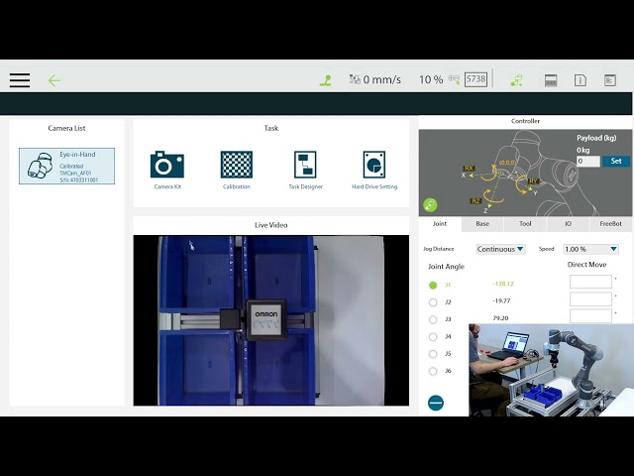Open the log window icon in header
Image resolution: width=634 pixels, height=476 pixels.
click(610, 80)
